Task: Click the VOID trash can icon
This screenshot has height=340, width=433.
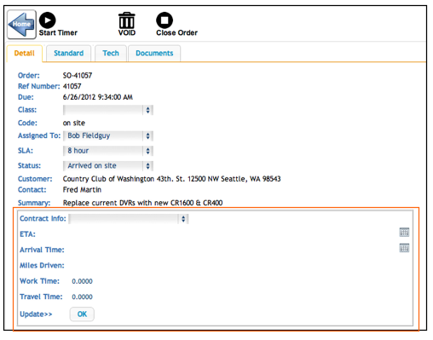Action: 126,20
